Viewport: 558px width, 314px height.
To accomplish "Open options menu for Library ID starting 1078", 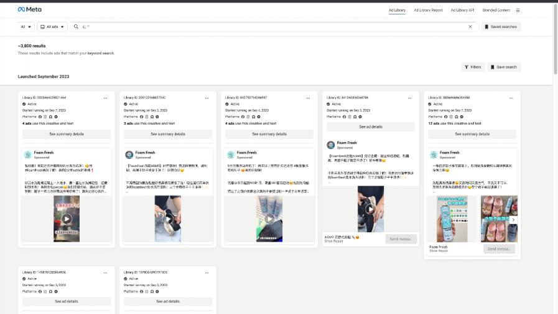I will click(x=207, y=273).
